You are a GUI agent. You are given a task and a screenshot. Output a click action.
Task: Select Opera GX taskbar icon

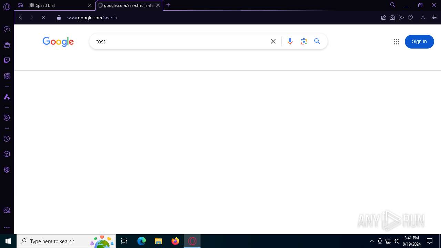click(x=192, y=241)
